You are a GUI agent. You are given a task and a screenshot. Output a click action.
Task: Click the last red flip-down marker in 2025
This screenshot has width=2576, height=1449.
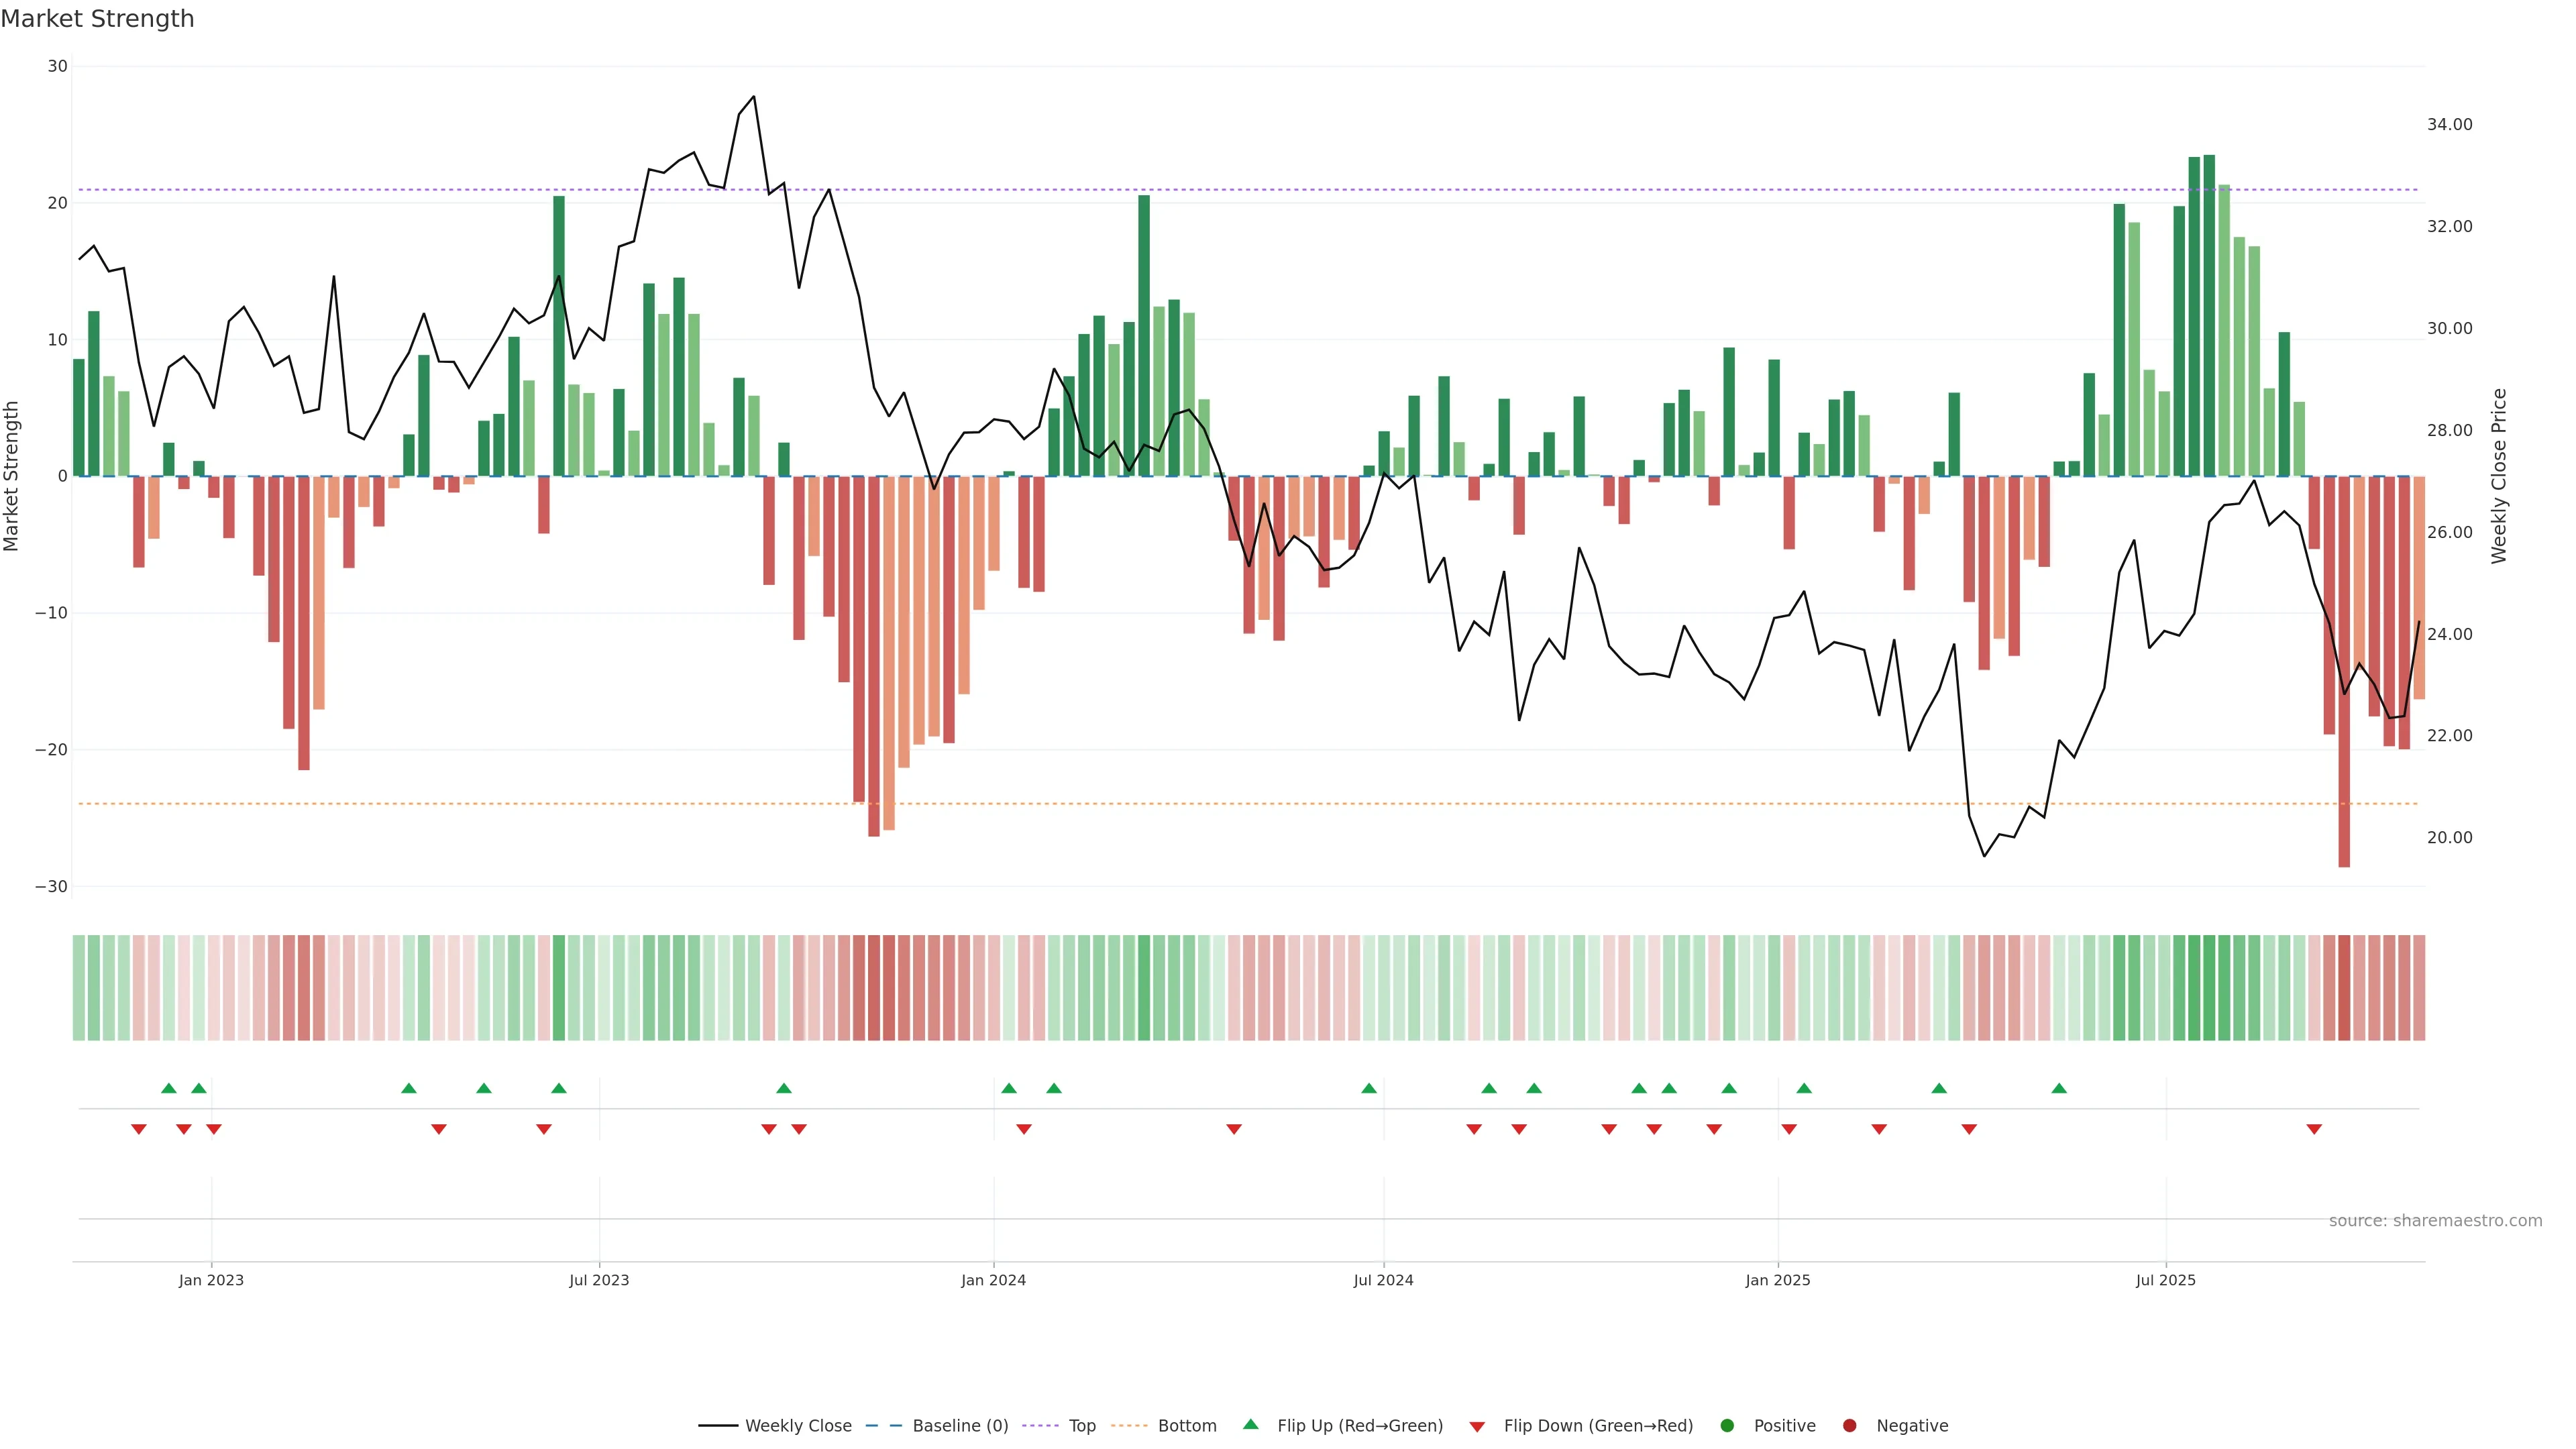coord(2314,1129)
